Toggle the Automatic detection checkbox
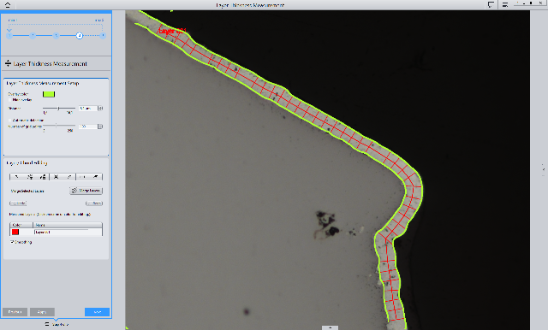Screen dimensions: 548x330 pyautogui.click(x=10, y=121)
